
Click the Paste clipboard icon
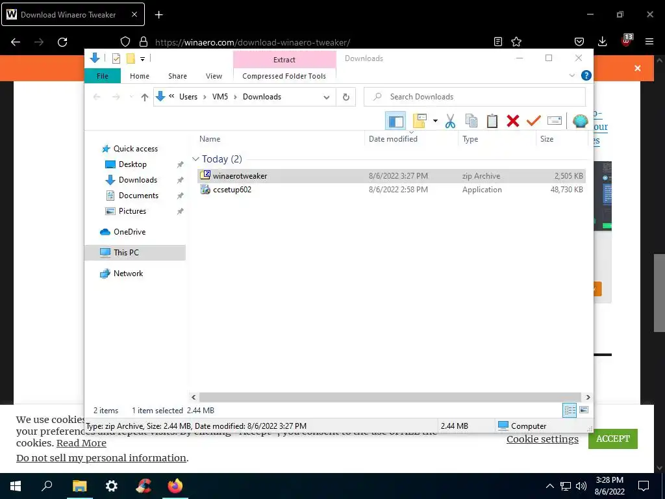[492, 121]
